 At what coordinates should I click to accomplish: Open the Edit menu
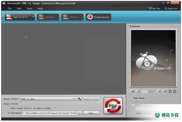[19, 8]
